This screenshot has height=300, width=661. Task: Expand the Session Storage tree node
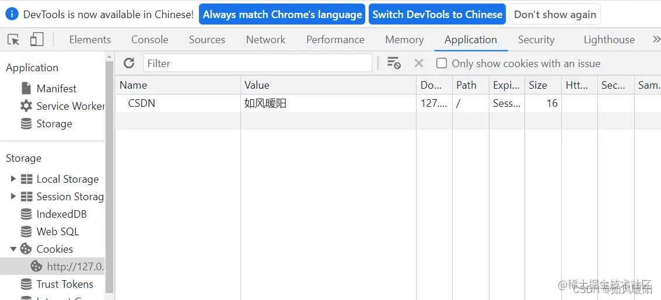click(13, 196)
